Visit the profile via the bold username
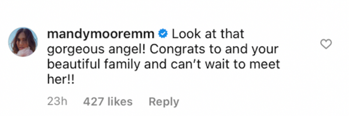Screen dimensions: 349x116 (x=100, y=35)
